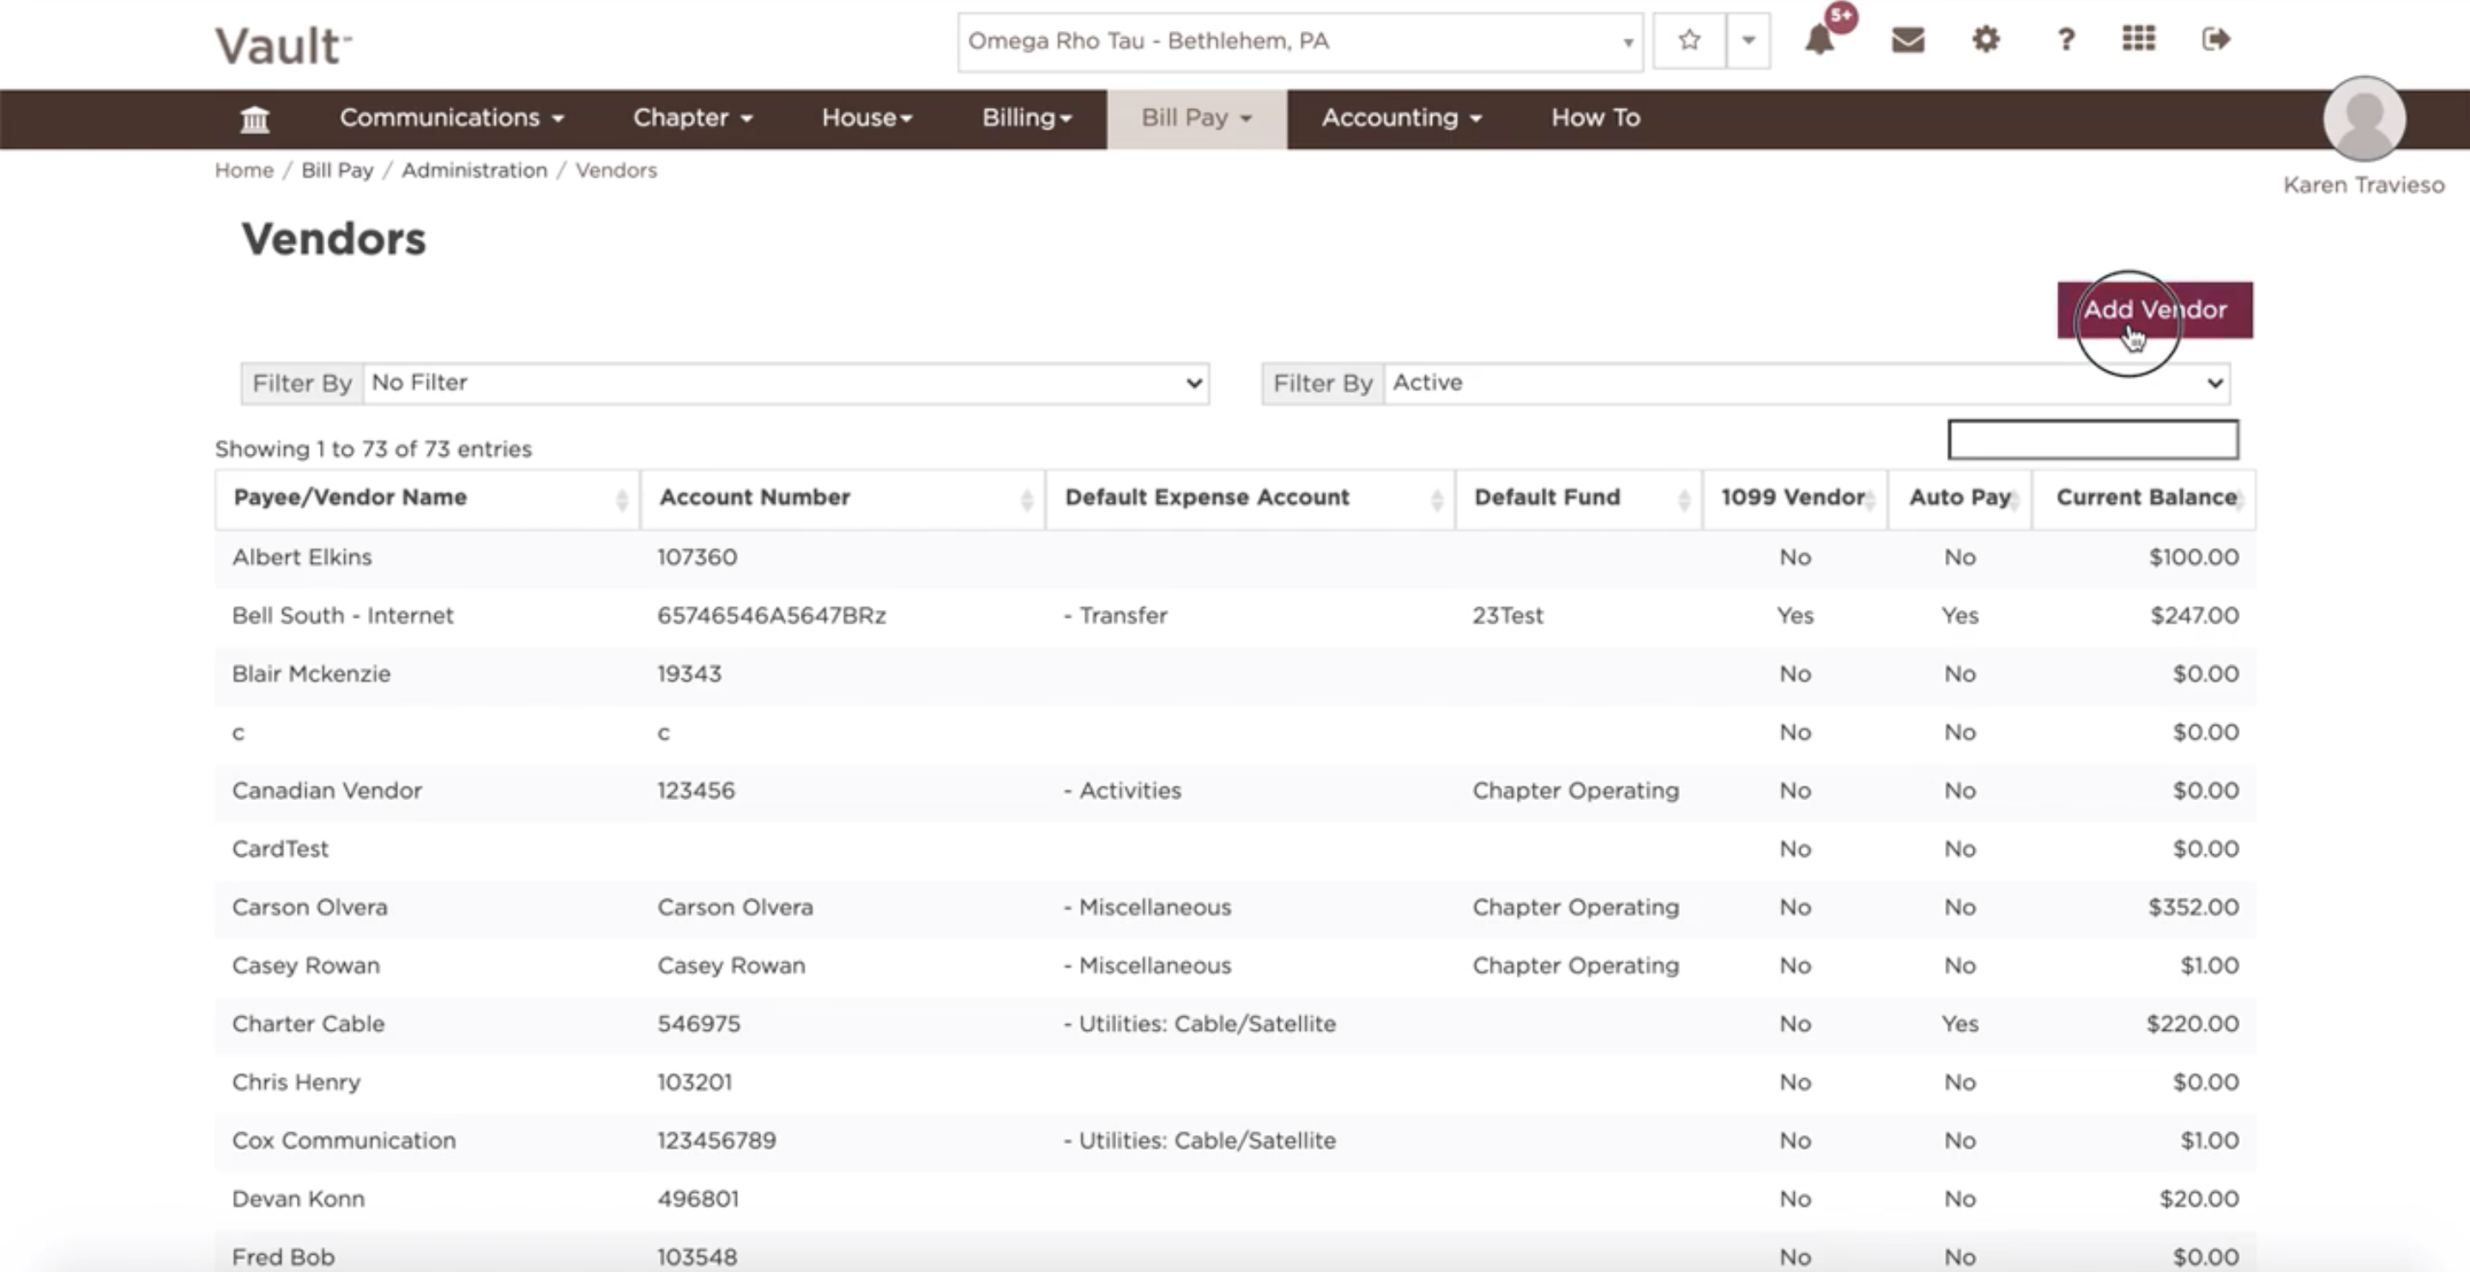Click the logout icon at top right

click(2216, 40)
